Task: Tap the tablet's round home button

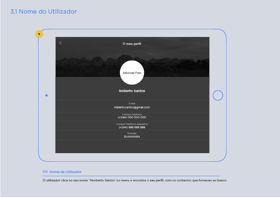Action: [x=218, y=95]
